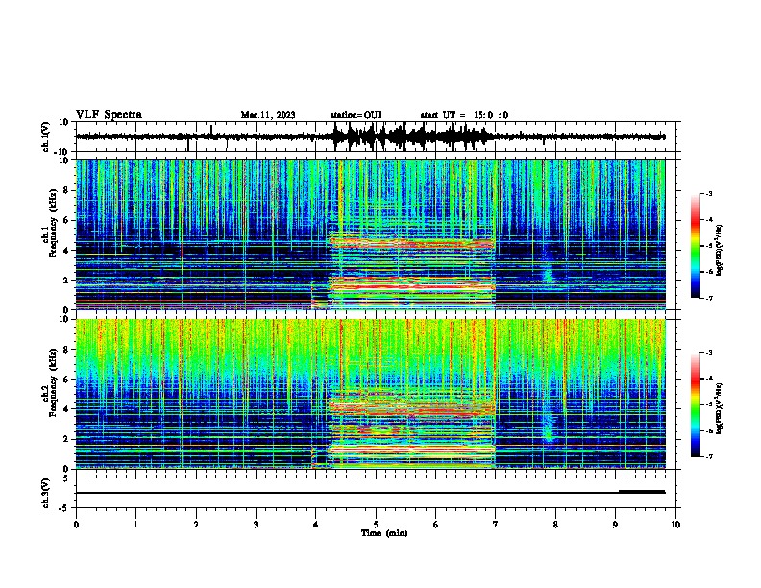Click the "station=OUJ" header text
Image resolution: width=761 pixels, height=588 pixels.
[356, 115]
